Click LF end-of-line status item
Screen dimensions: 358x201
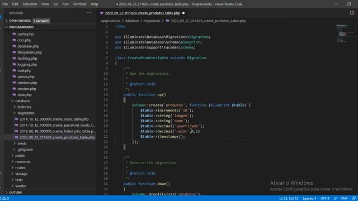(335, 199)
